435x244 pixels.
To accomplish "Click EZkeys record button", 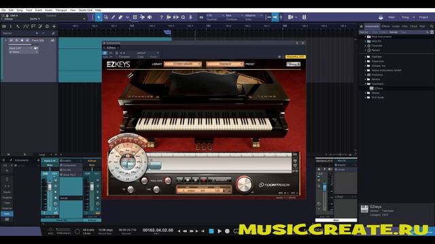I will pos(204,180).
